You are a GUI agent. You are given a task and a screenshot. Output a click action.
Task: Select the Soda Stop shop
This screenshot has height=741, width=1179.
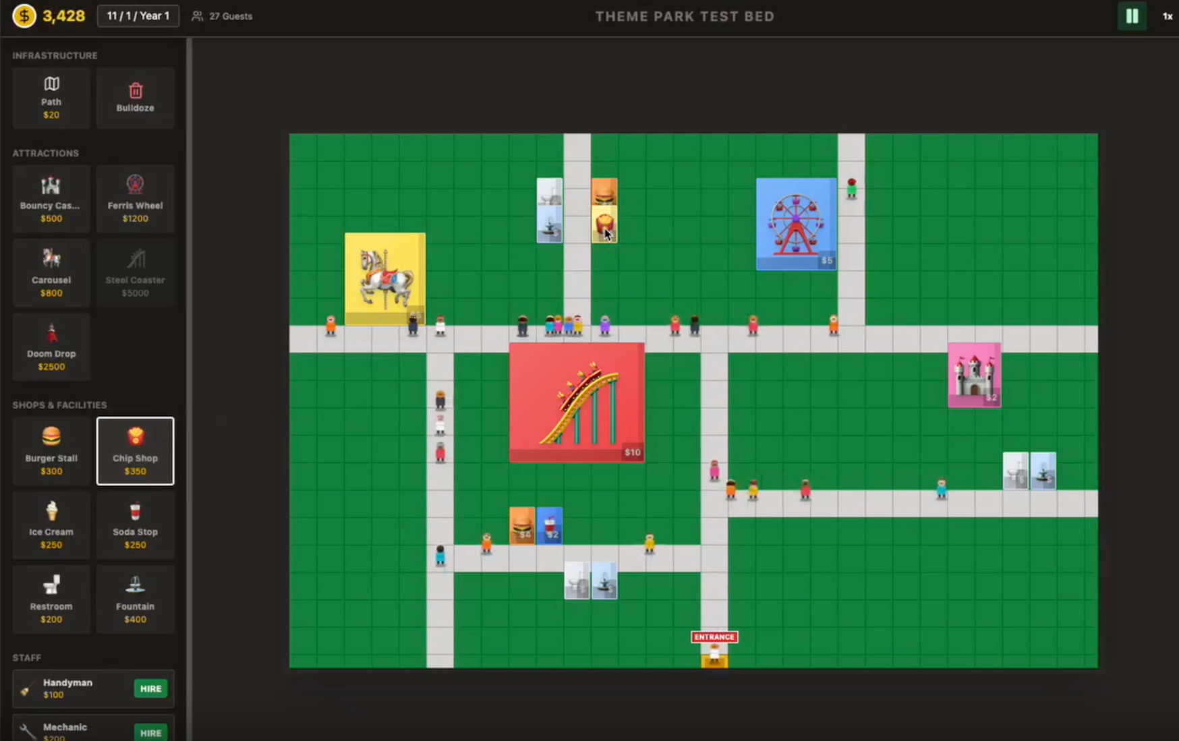135,525
